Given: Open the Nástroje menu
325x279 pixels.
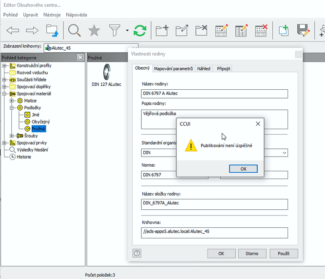Looking at the screenshot, I should coord(52,15).
